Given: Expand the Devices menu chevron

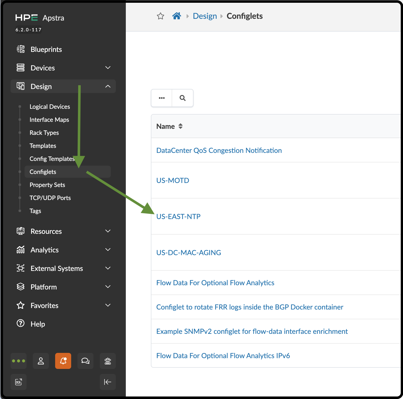Looking at the screenshot, I should (x=108, y=68).
